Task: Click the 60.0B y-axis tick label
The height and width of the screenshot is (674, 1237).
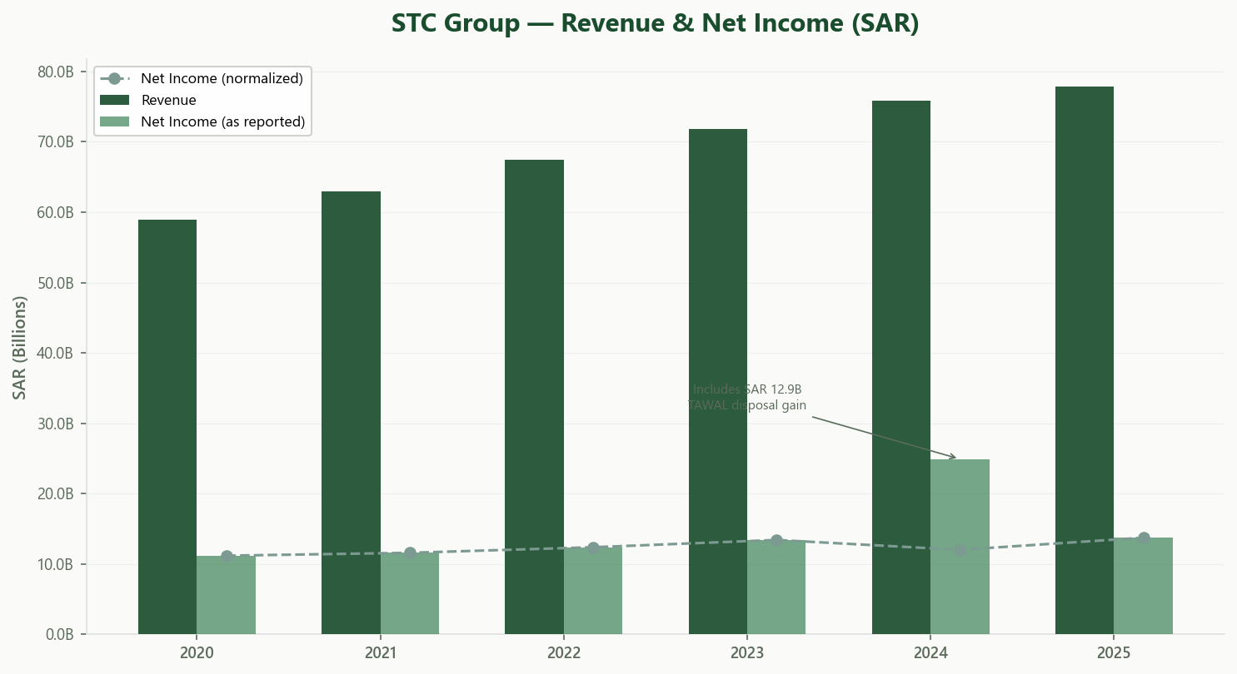Action: tap(56, 212)
